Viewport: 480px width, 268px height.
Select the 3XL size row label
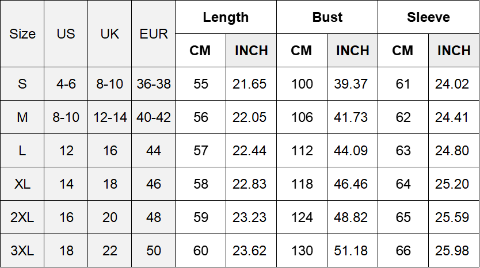(x=22, y=251)
